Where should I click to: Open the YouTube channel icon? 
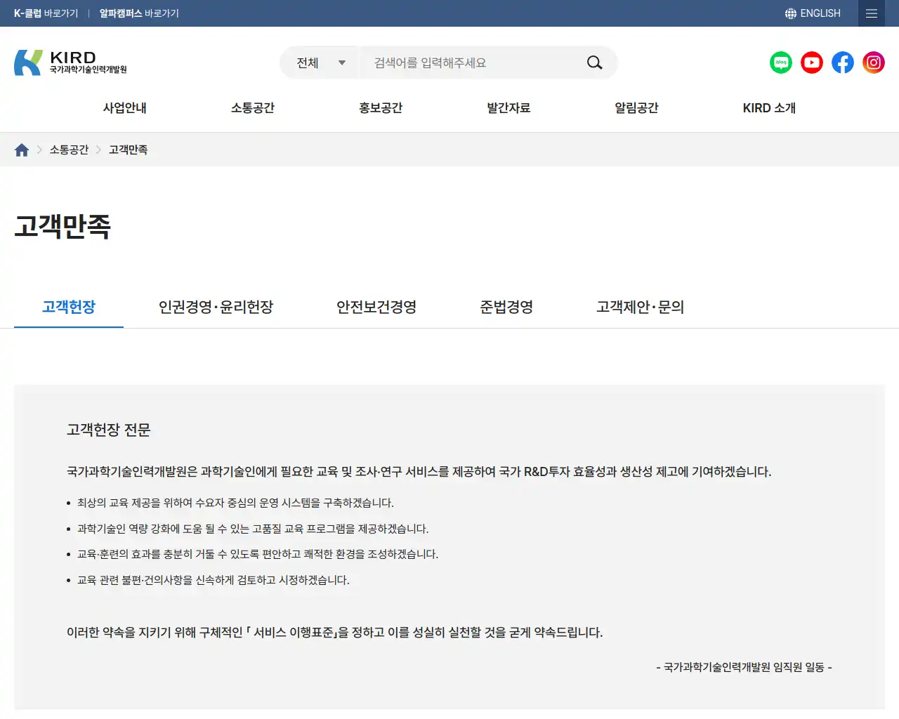pos(812,62)
